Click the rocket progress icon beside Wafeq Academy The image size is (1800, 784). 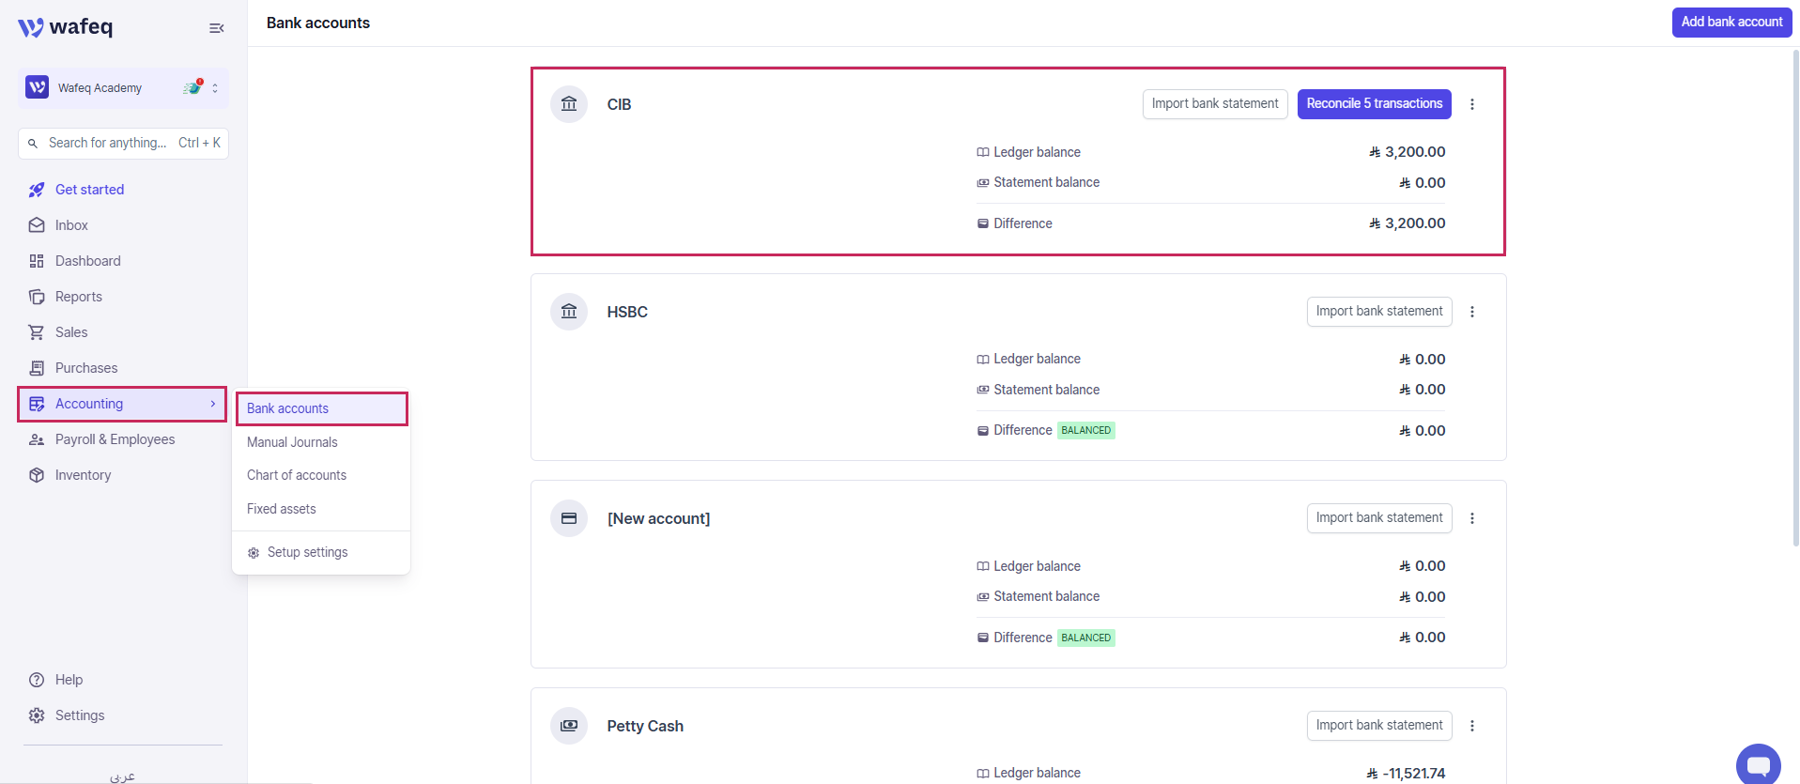pos(192,87)
